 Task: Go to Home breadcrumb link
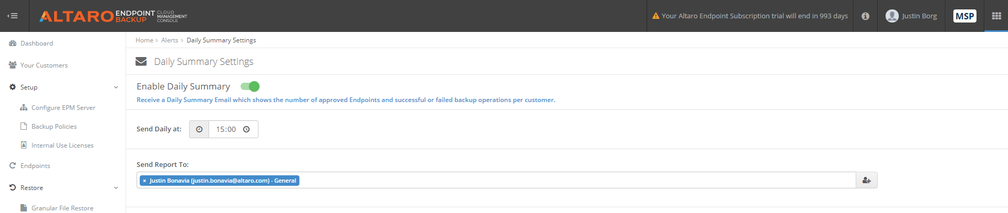tap(144, 40)
